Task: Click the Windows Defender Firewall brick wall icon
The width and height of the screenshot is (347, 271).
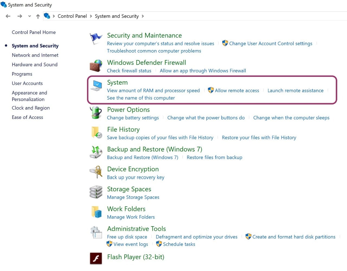Action: [x=96, y=66]
